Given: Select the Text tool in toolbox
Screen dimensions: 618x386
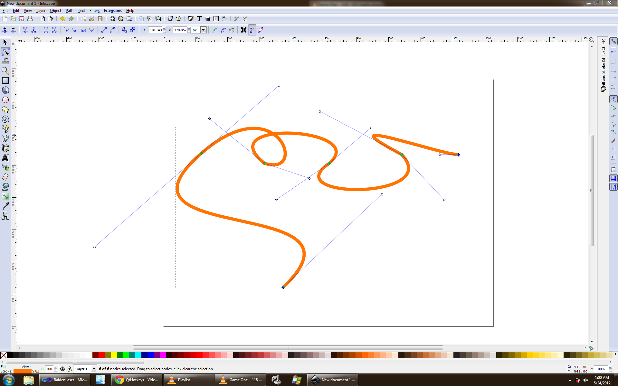Looking at the screenshot, I should [5, 158].
